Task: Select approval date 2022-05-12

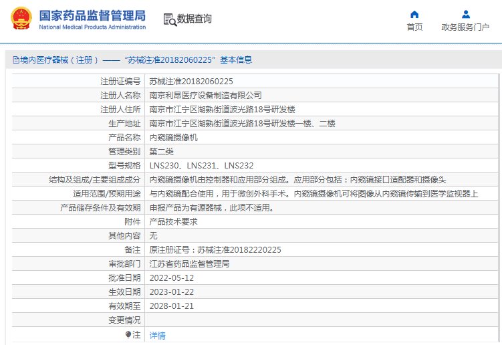Action: 172,278
